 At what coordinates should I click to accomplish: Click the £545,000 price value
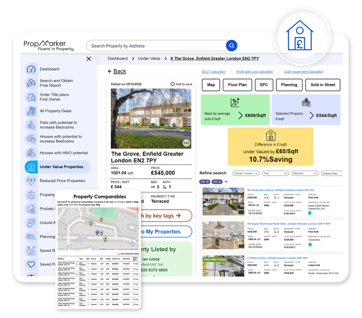[163, 173]
